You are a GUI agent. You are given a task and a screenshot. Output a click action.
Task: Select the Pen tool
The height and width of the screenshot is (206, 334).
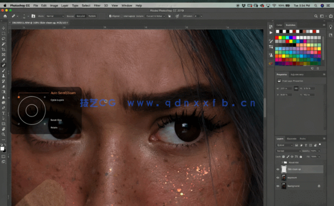(3, 108)
